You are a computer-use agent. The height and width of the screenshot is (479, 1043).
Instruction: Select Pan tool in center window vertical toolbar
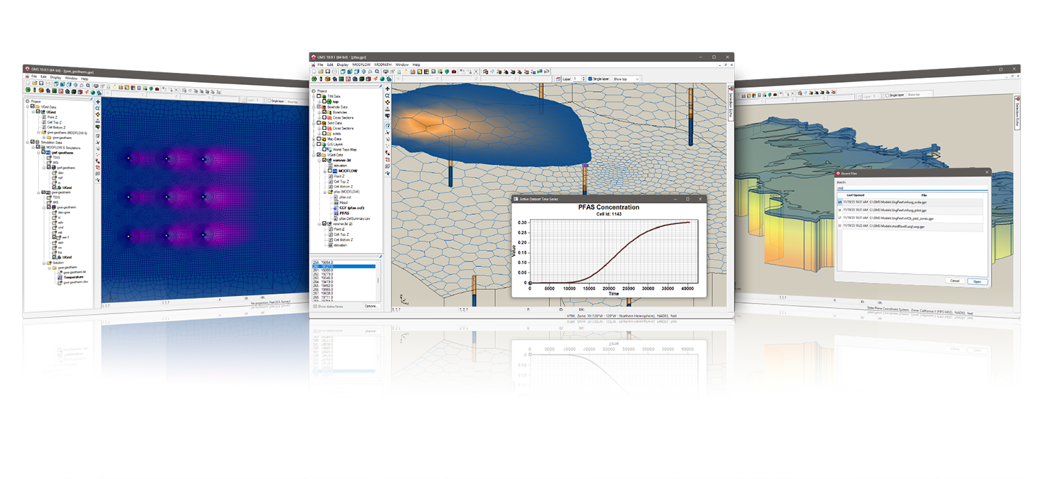[x=387, y=89]
